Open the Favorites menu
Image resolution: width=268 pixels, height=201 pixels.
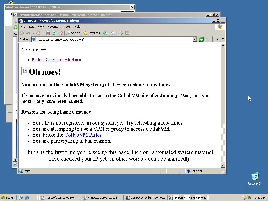[x=54, y=27]
